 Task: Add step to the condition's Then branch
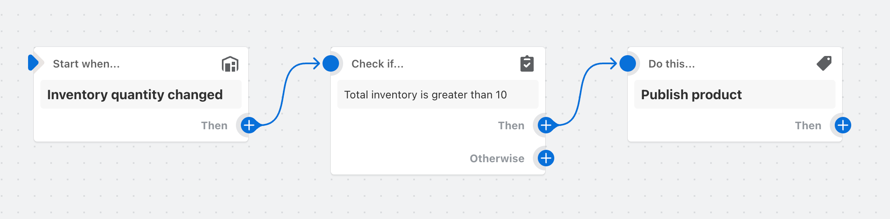pyautogui.click(x=546, y=125)
